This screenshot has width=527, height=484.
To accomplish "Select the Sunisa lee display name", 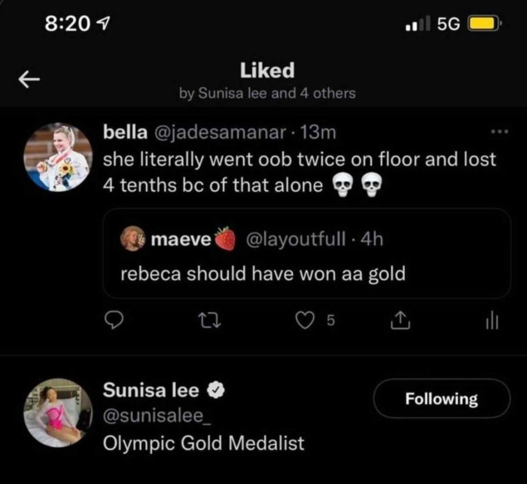I will click(151, 390).
